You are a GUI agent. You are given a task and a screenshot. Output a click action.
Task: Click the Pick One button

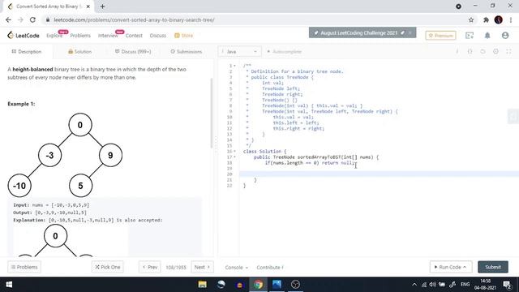pyautogui.click(x=108, y=267)
